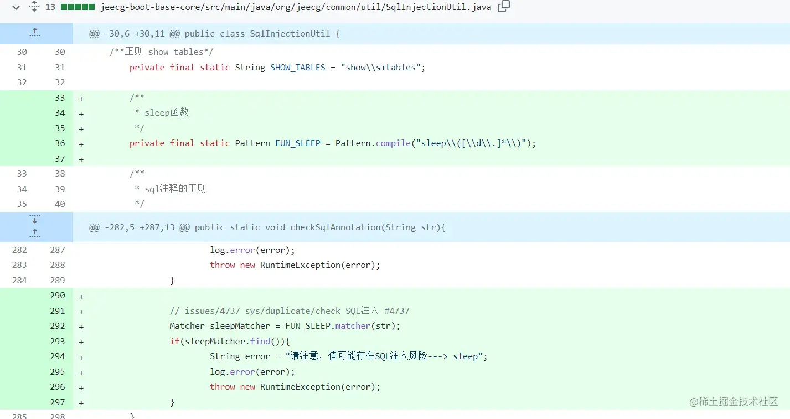This screenshot has height=419, width=790.
Task: Select new line number 293
Action: pyautogui.click(x=58, y=342)
